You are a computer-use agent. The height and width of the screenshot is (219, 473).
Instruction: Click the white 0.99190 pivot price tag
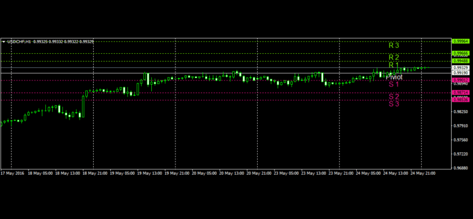coord(462,73)
